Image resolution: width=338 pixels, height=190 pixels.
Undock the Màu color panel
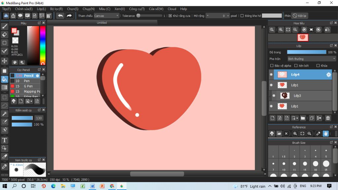click(x=39, y=23)
